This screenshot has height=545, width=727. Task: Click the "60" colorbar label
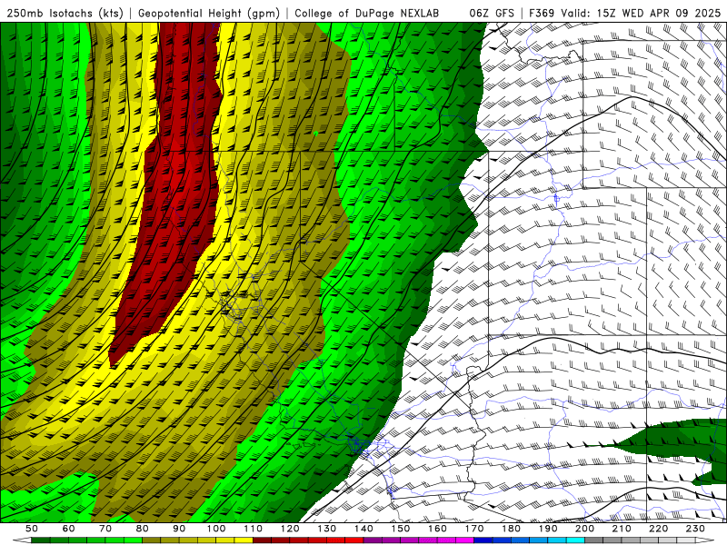[x=69, y=529]
